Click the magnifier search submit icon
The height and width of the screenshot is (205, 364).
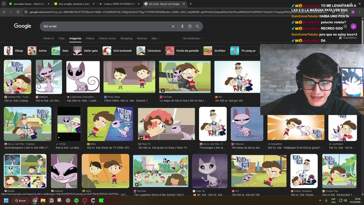click(197, 26)
